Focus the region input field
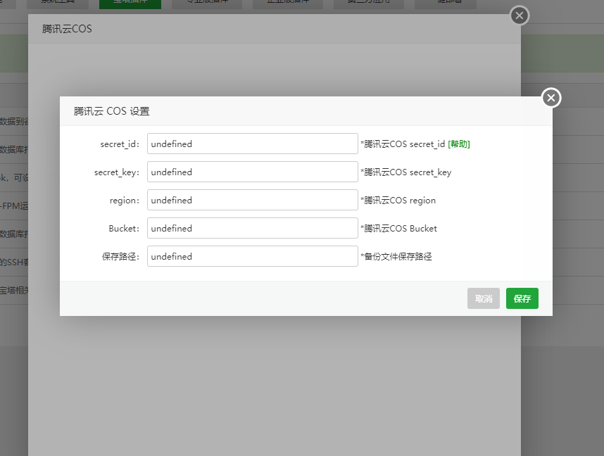604x456 pixels. point(252,200)
